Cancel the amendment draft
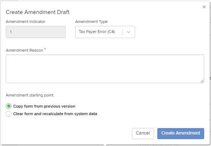Image resolution: width=211 pixels, height=146 pixels. pyautogui.click(x=143, y=133)
